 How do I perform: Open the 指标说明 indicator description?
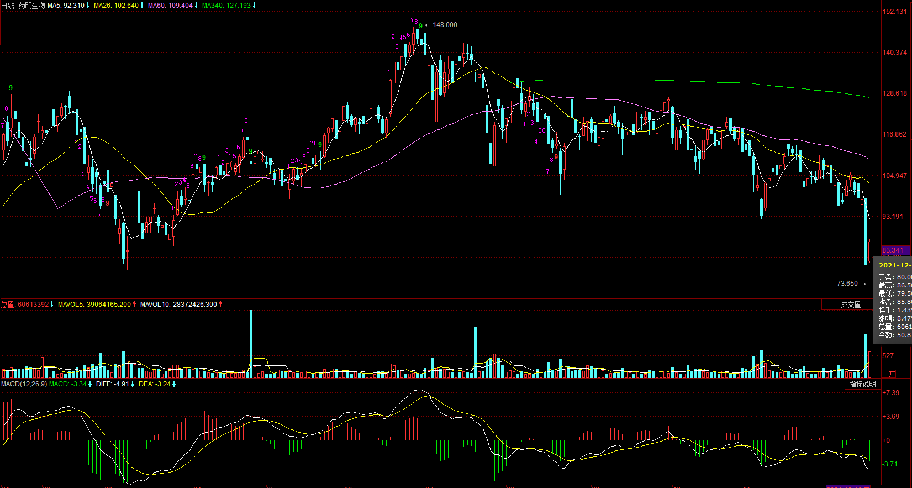pyautogui.click(x=862, y=384)
